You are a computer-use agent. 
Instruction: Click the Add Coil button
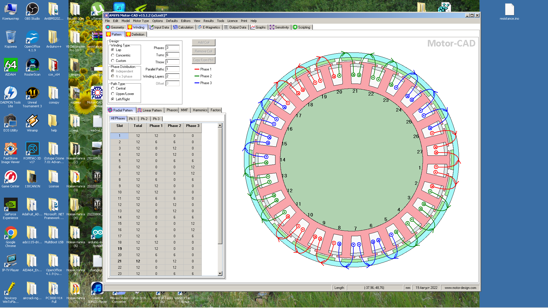(x=204, y=42)
